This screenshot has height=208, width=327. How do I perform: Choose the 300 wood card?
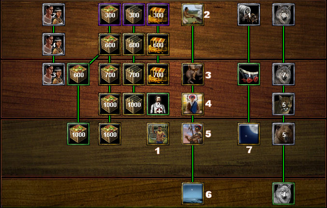(134, 14)
